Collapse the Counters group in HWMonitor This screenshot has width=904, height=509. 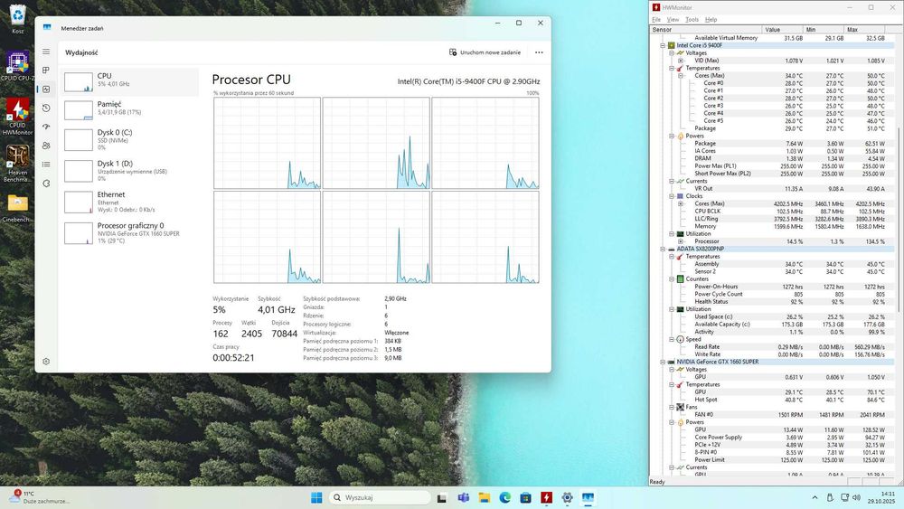point(672,279)
